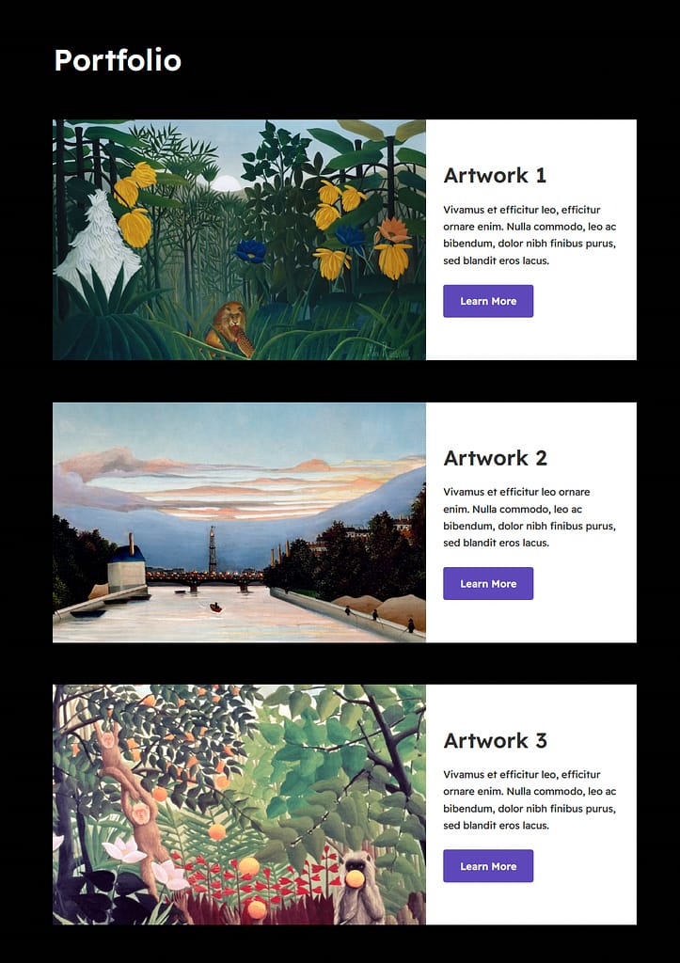Image resolution: width=680 pixels, height=963 pixels.
Task: Click the Artwork 2 title
Action: [x=495, y=458]
